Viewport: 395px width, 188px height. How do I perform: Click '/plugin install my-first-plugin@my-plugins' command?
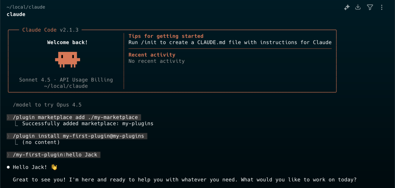[x=78, y=136]
